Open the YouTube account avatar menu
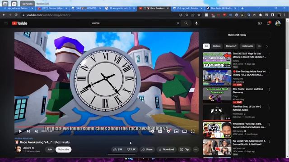The height and width of the screenshot is (162, 289). pos(278,23)
